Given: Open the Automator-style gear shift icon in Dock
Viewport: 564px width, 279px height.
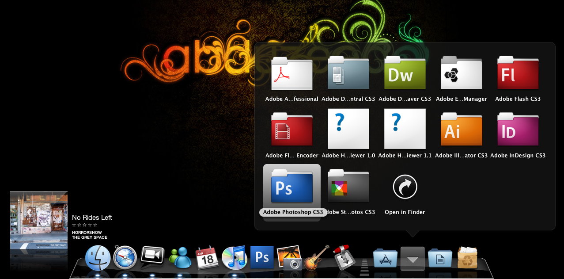Looking at the screenshot, I should 344,257.
